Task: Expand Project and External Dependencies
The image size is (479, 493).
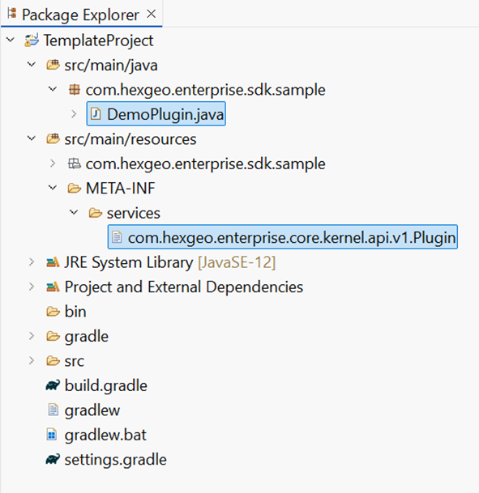Action: [x=32, y=287]
